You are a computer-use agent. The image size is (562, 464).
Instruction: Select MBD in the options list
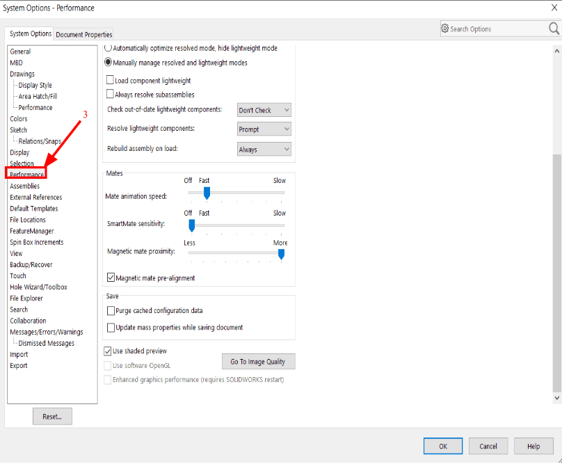click(16, 63)
